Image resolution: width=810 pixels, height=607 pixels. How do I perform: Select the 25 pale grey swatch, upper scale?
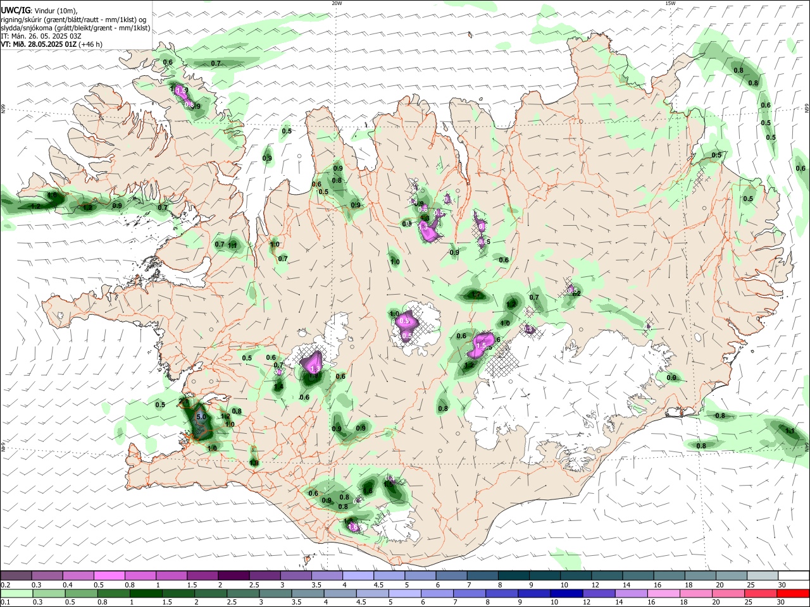(763, 576)
